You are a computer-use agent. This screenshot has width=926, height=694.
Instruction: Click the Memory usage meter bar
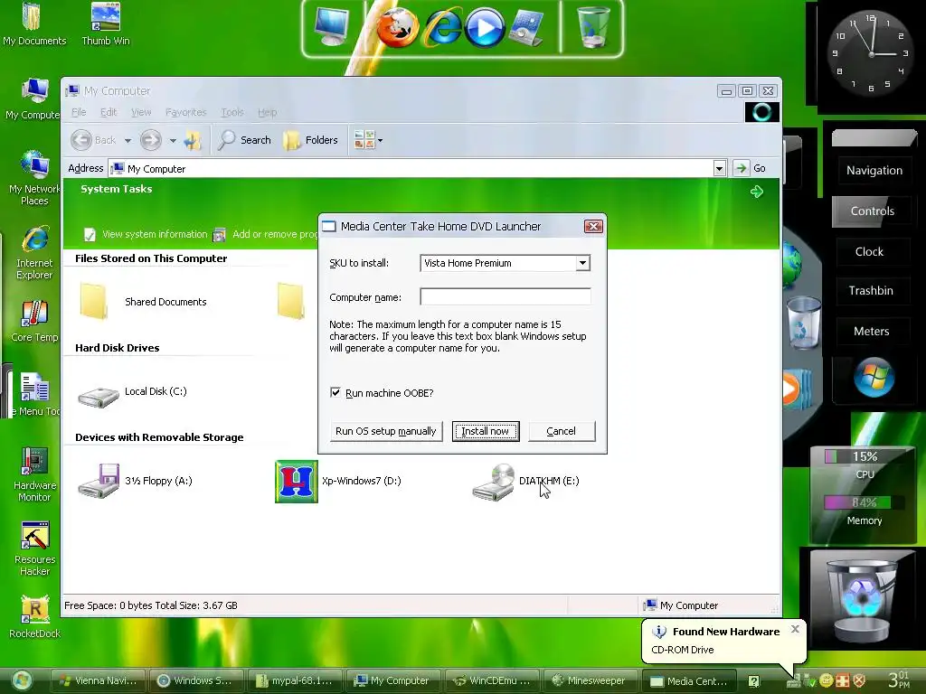865,502
